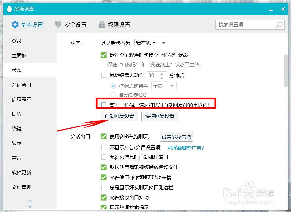
Task: Enable 鼠标键盘无动作 checkbox
Action: tap(104, 75)
